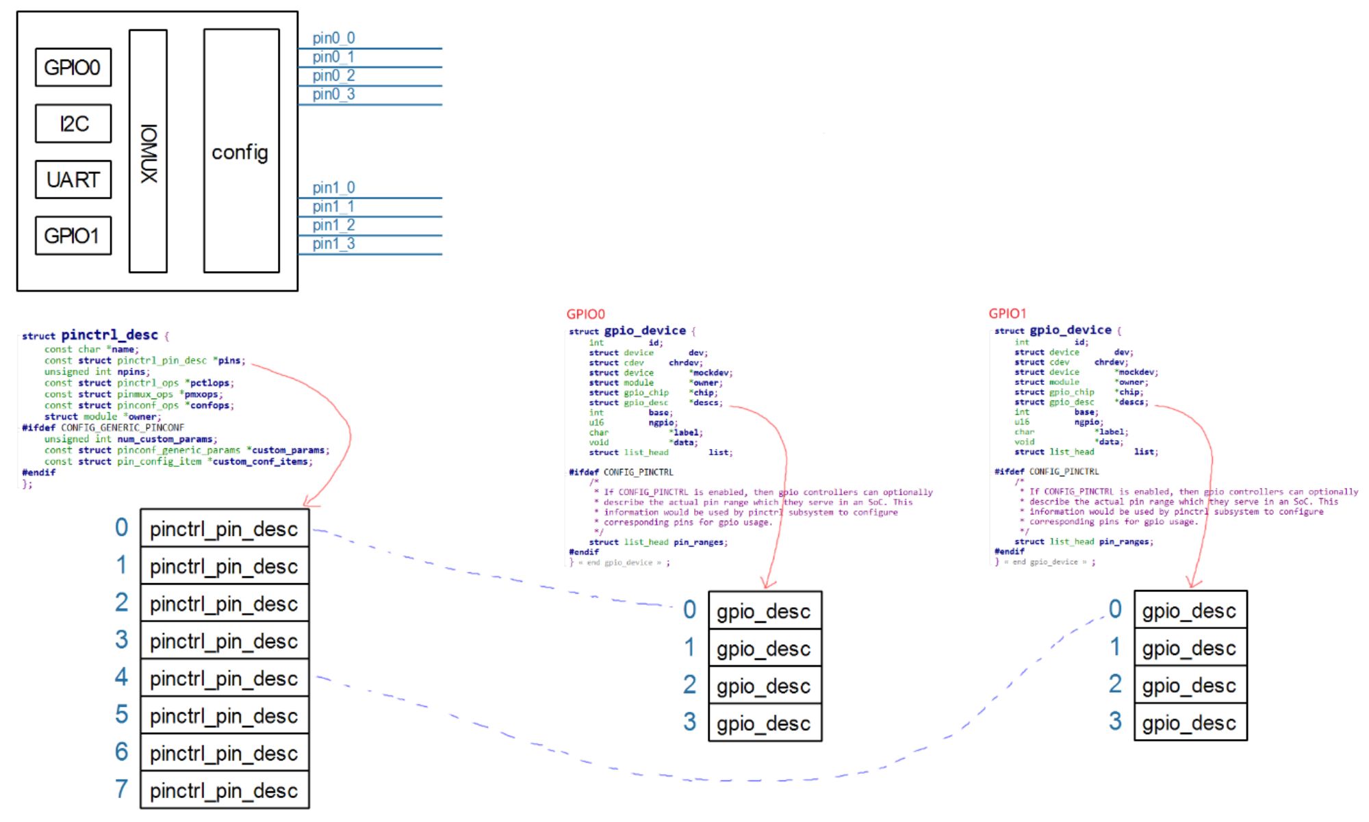Click the '*pctlops;' member line
Image resolution: width=1369 pixels, height=822 pixels.
pyautogui.click(x=139, y=383)
